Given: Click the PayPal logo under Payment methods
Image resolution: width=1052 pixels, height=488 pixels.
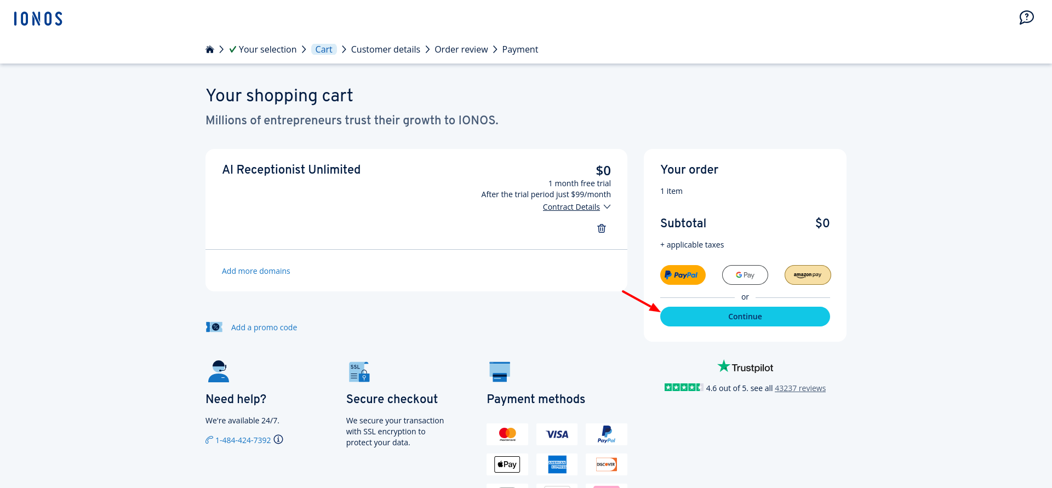Looking at the screenshot, I should coord(606,434).
